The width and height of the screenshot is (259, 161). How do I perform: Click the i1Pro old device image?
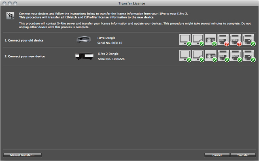pos(84,40)
